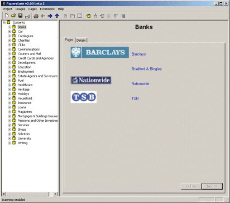This screenshot has width=230, height=203.
Task: Open the Extensions menu
Action: pyautogui.click(x=47, y=9)
